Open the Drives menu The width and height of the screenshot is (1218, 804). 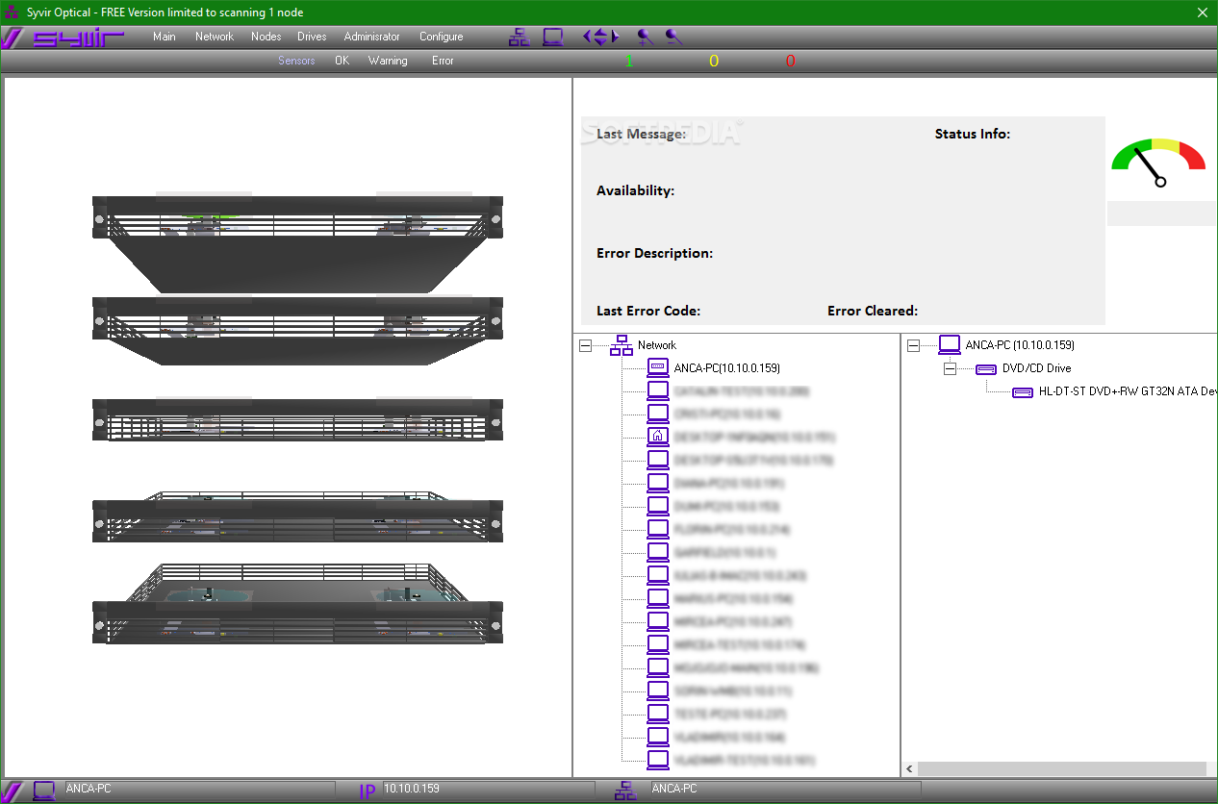coord(312,37)
